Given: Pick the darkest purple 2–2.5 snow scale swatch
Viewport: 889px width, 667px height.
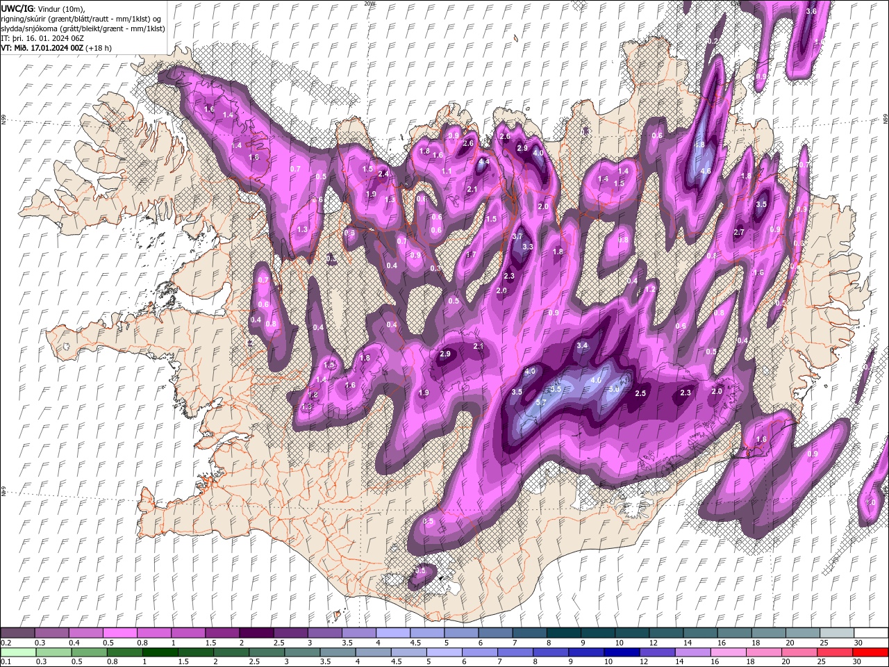Looking at the screenshot, I should tap(256, 633).
